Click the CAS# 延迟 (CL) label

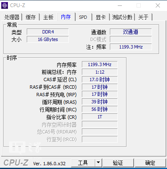pos(60,79)
